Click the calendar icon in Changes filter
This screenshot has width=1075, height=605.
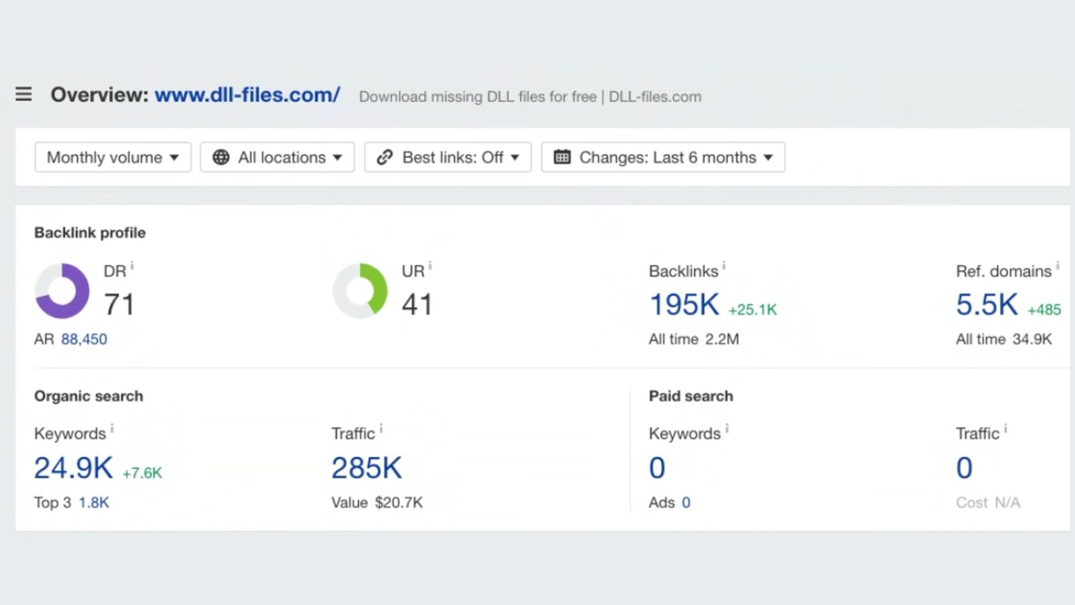(562, 157)
